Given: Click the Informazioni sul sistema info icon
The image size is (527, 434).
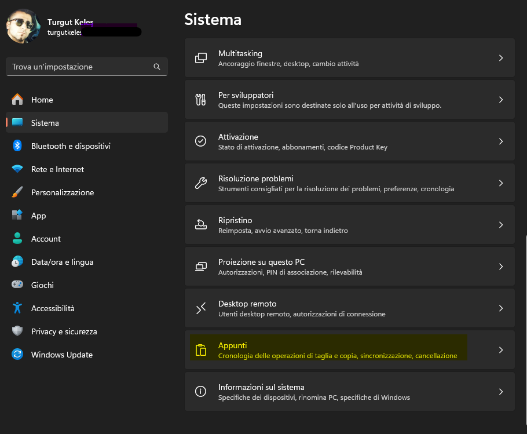Looking at the screenshot, I should [201, 392].
